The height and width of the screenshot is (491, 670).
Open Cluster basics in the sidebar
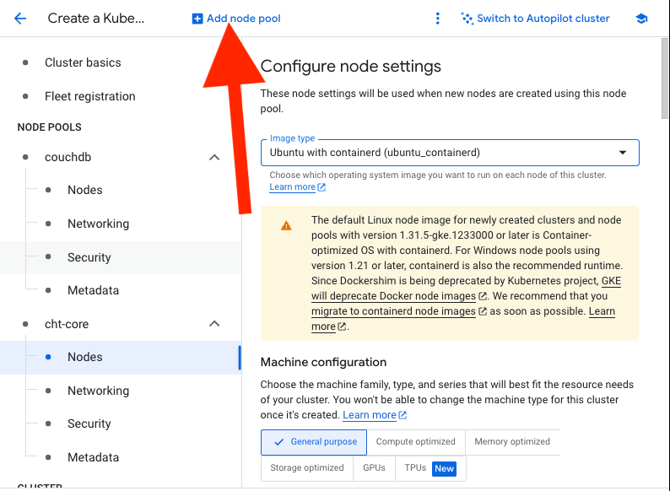coord(83,62)
